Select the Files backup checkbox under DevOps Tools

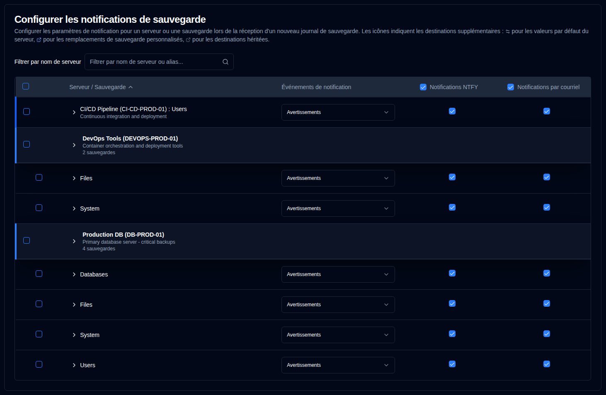click(39, 177)
